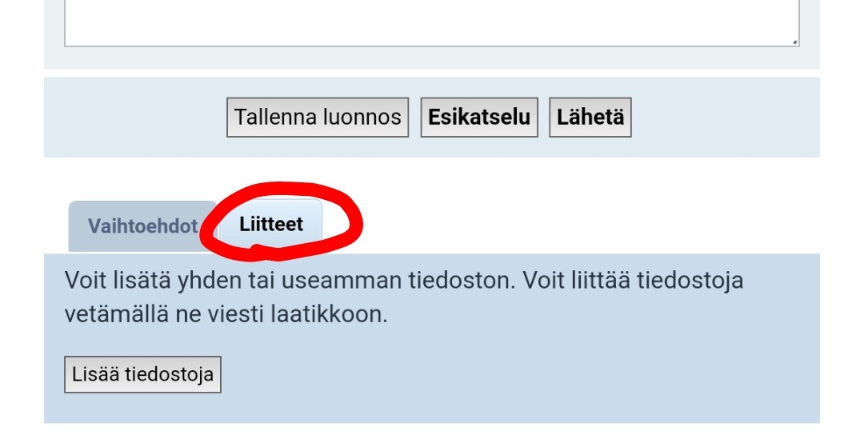The width and height of the screenshot is (864, 443).
Task: Preview the post via Esikatselu
Action: pos(479,118)
